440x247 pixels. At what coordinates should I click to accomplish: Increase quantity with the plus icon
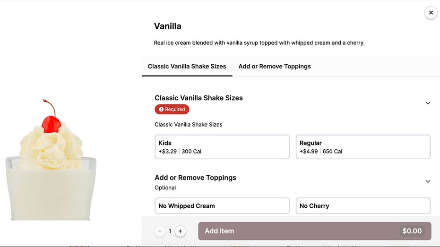(x=180, y=231)
